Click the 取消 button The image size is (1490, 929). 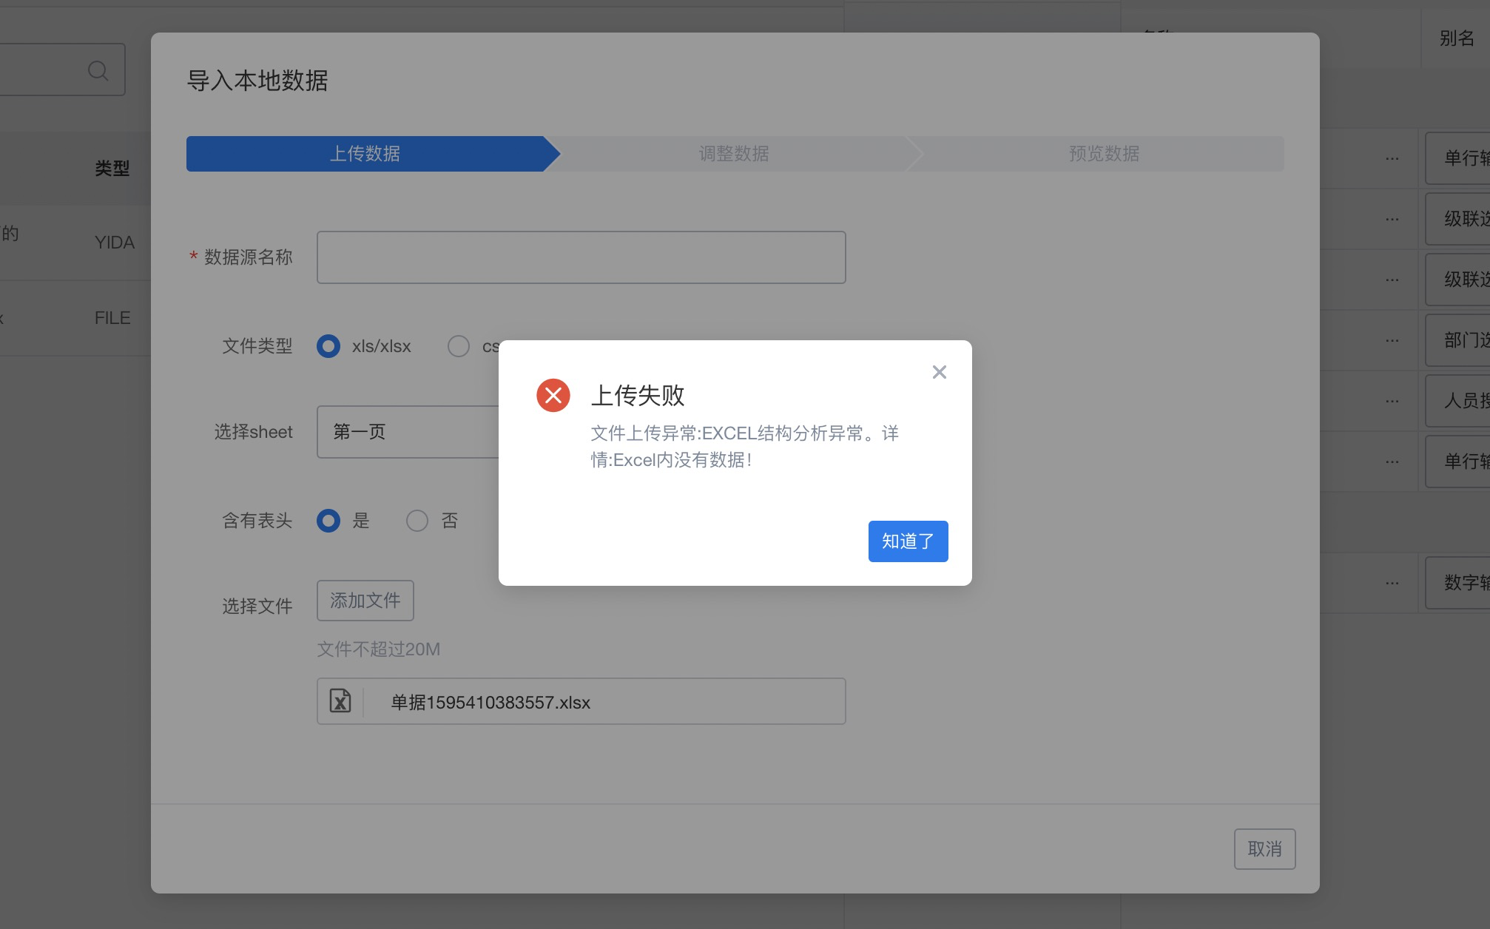click(x=1264, y=849)
